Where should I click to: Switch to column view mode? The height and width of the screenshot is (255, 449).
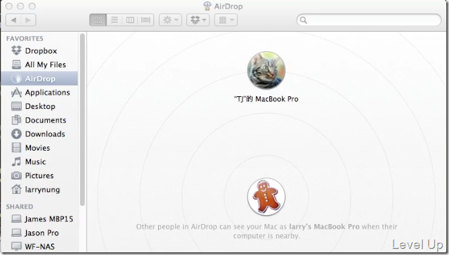click(130, 20)
